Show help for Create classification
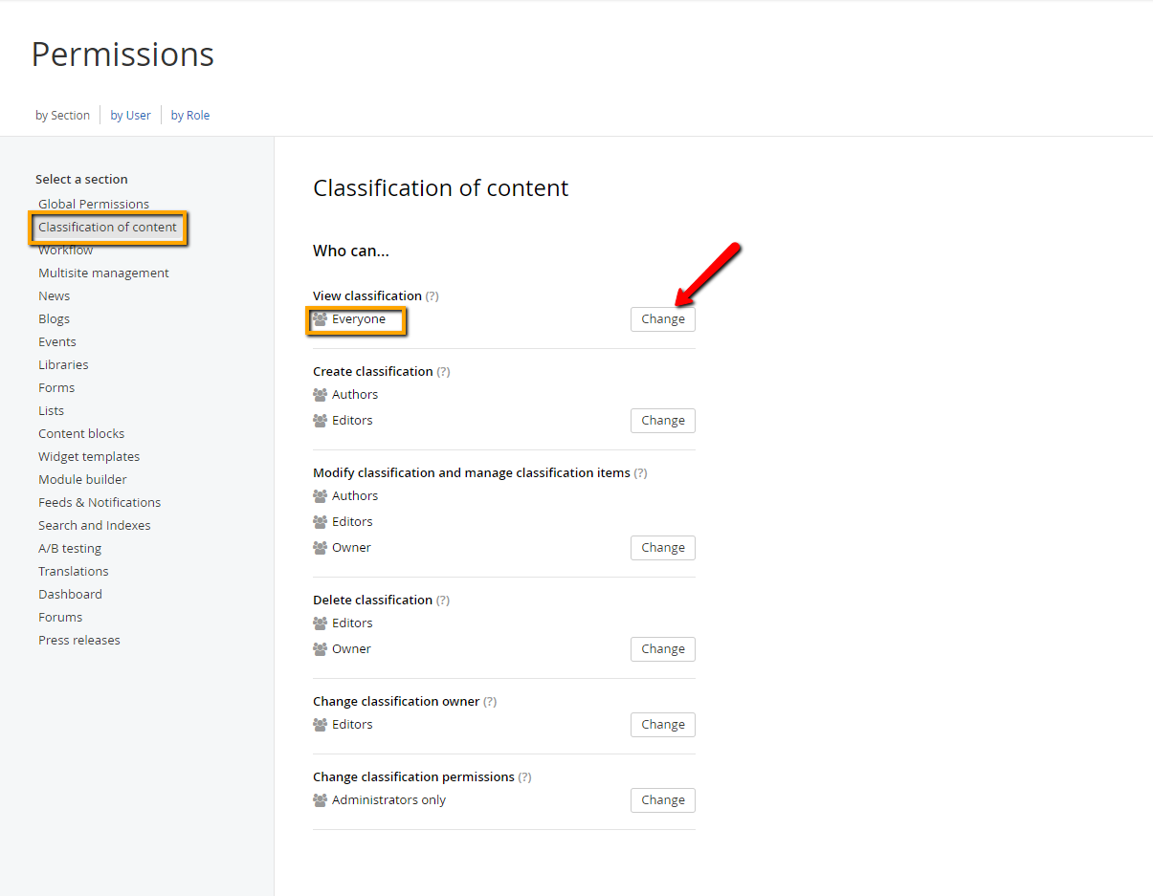Screen dimensions: 1153x896 pyautogui.click(x=443, y=372)
